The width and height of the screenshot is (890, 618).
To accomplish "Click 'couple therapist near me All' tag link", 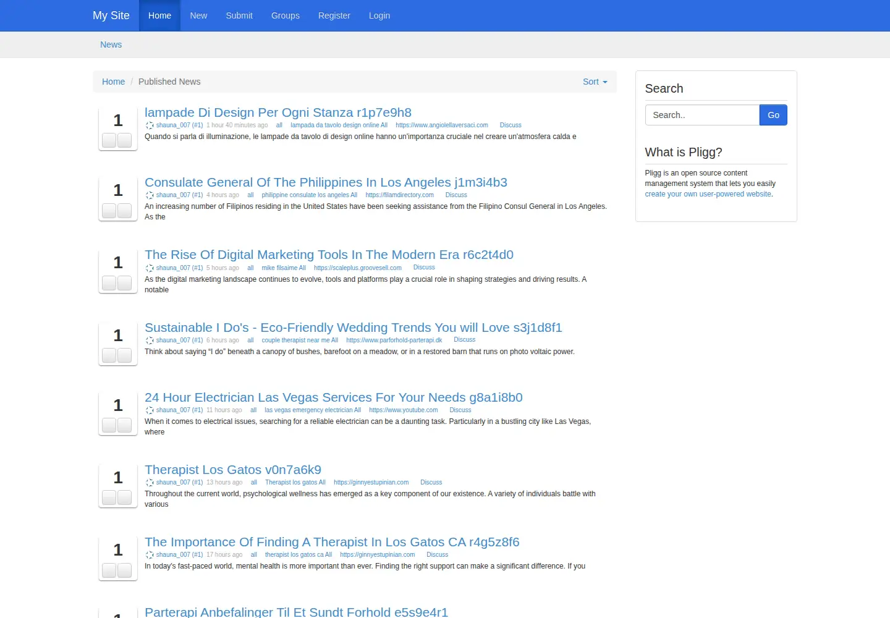I will 300,341.
